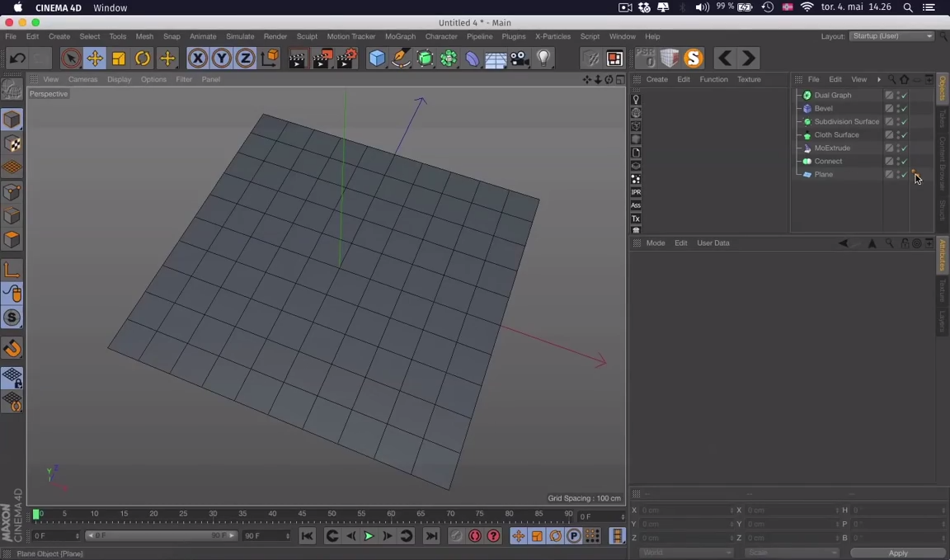Click the Apply button in coordinates
The width and height of the screenshot is (950, 560).
click(898, 553)
